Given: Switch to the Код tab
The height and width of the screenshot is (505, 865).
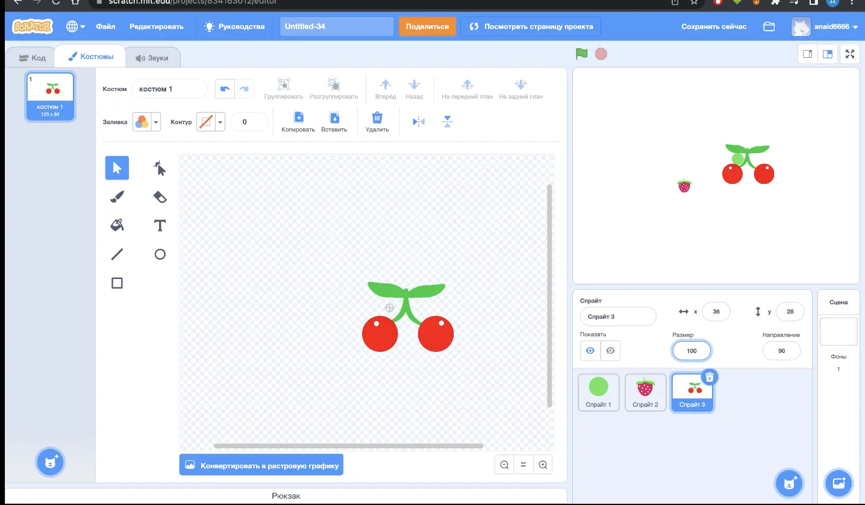Looking at the screenshot, I should [x=32, y=58].
